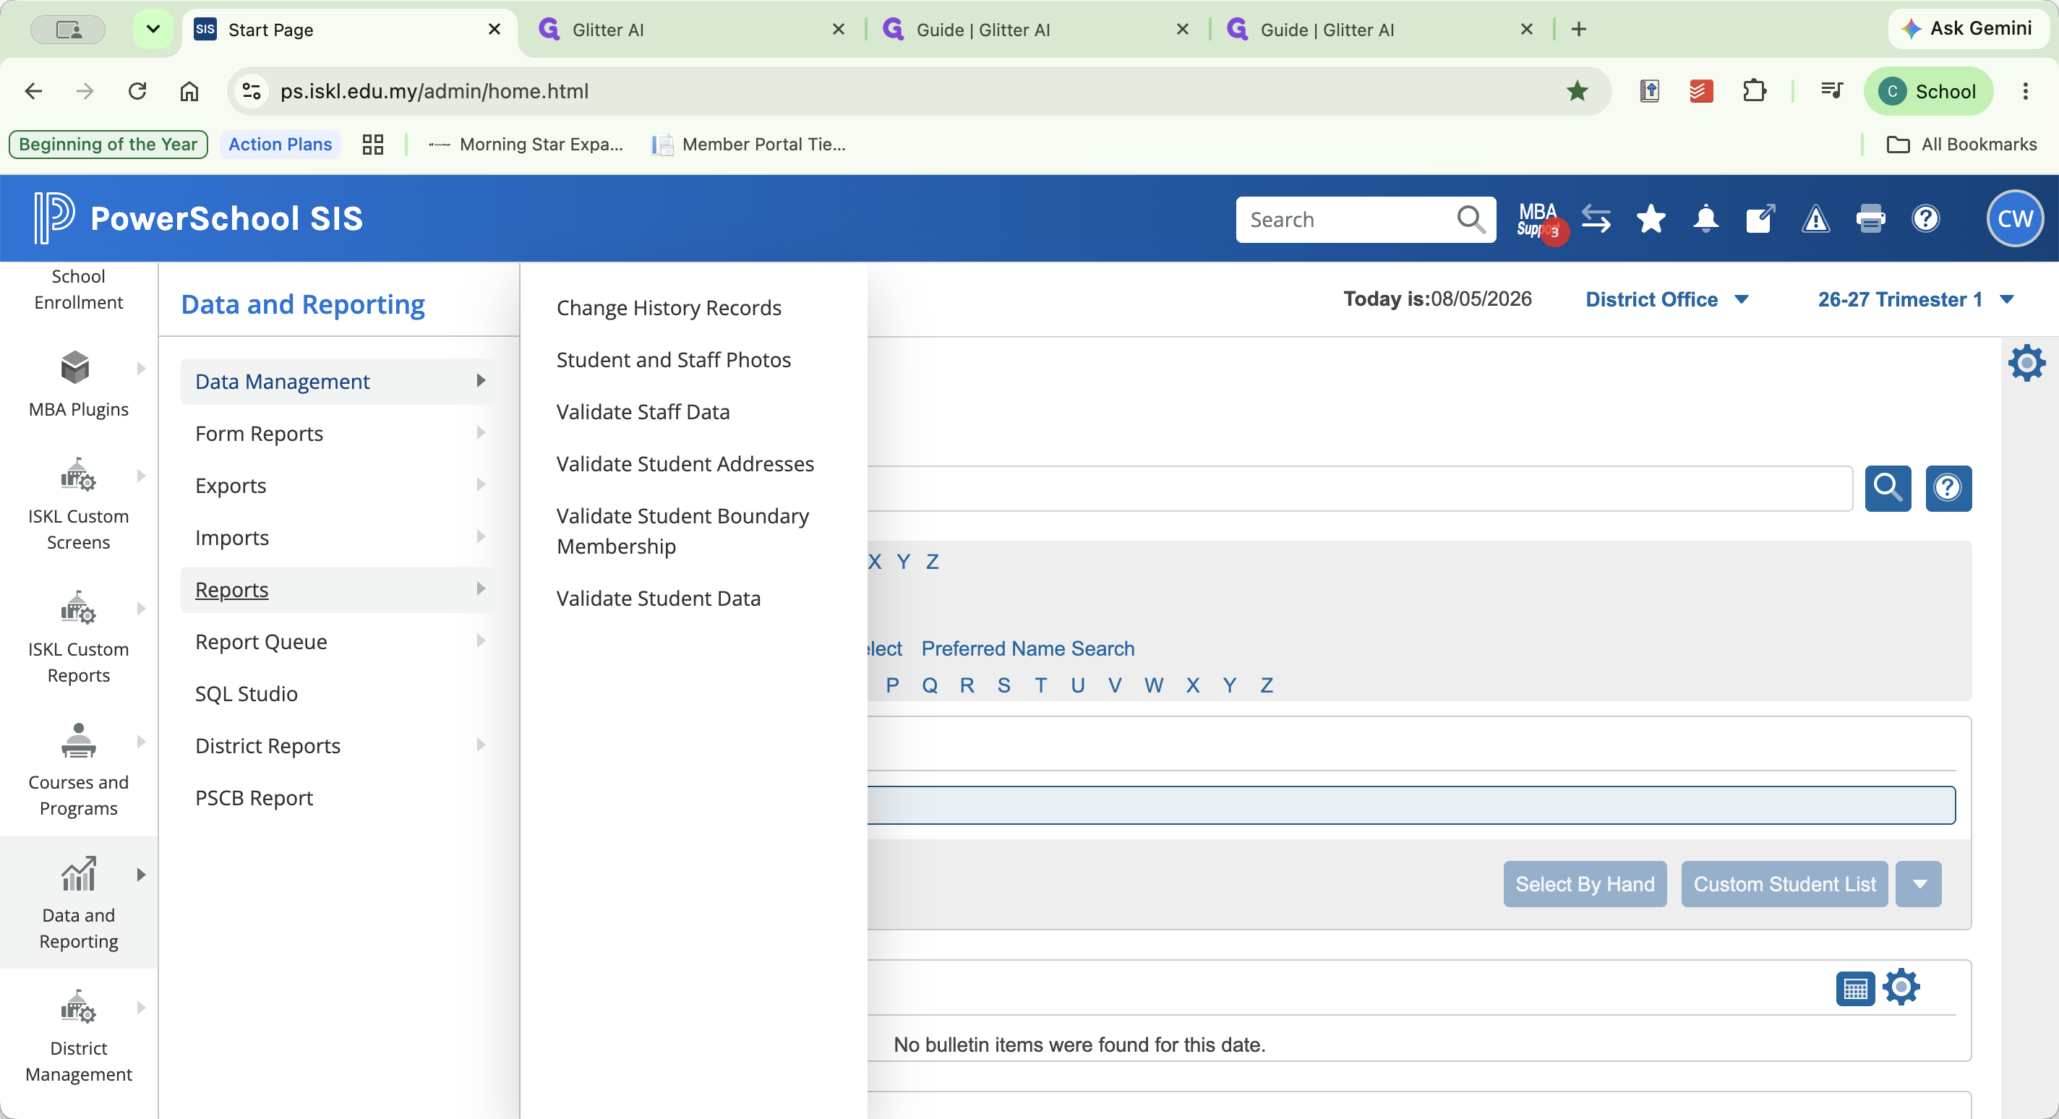Click the bulletin settings gear icon
2059x1119 pixels.
click(x=1901, y=987)
